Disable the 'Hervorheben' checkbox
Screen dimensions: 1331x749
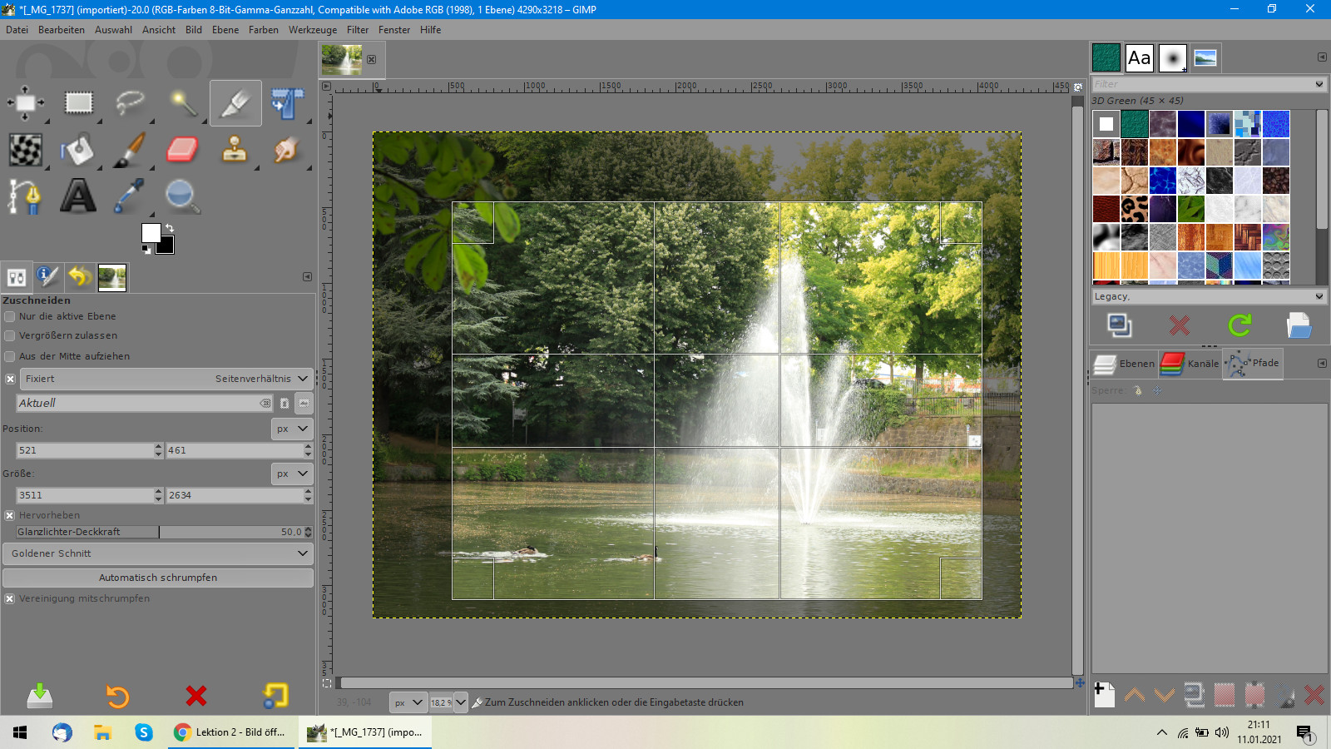click(x=10, y=515)
